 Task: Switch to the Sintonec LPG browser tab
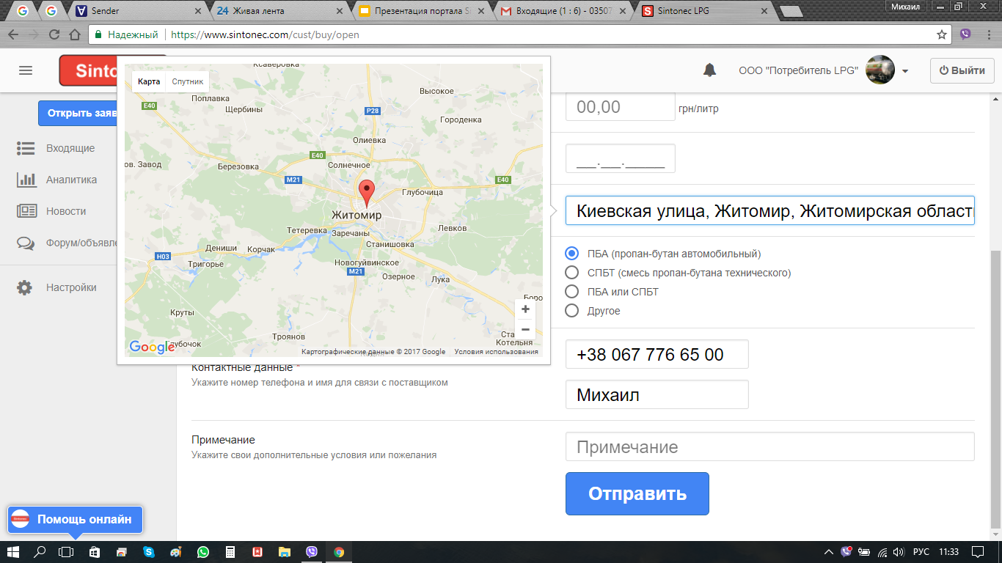click(699, 11)
